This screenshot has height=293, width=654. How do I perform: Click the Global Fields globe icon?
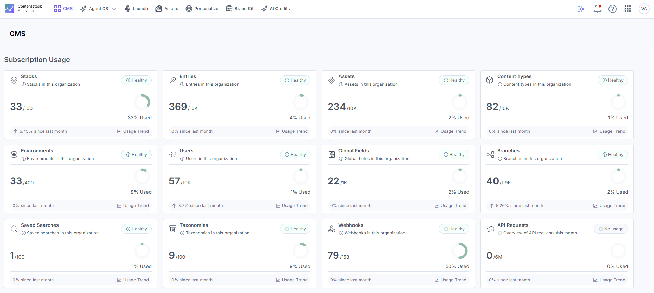click(332, 155)
